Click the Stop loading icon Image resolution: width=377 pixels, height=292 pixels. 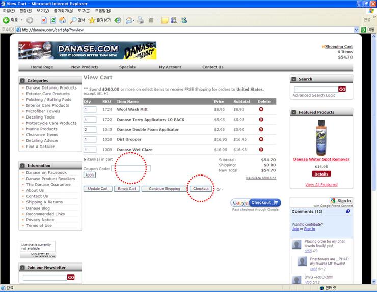[x=43, y=20]
